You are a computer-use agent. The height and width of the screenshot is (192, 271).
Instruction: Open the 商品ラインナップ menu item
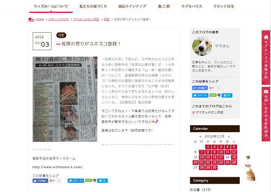(132, 6)
